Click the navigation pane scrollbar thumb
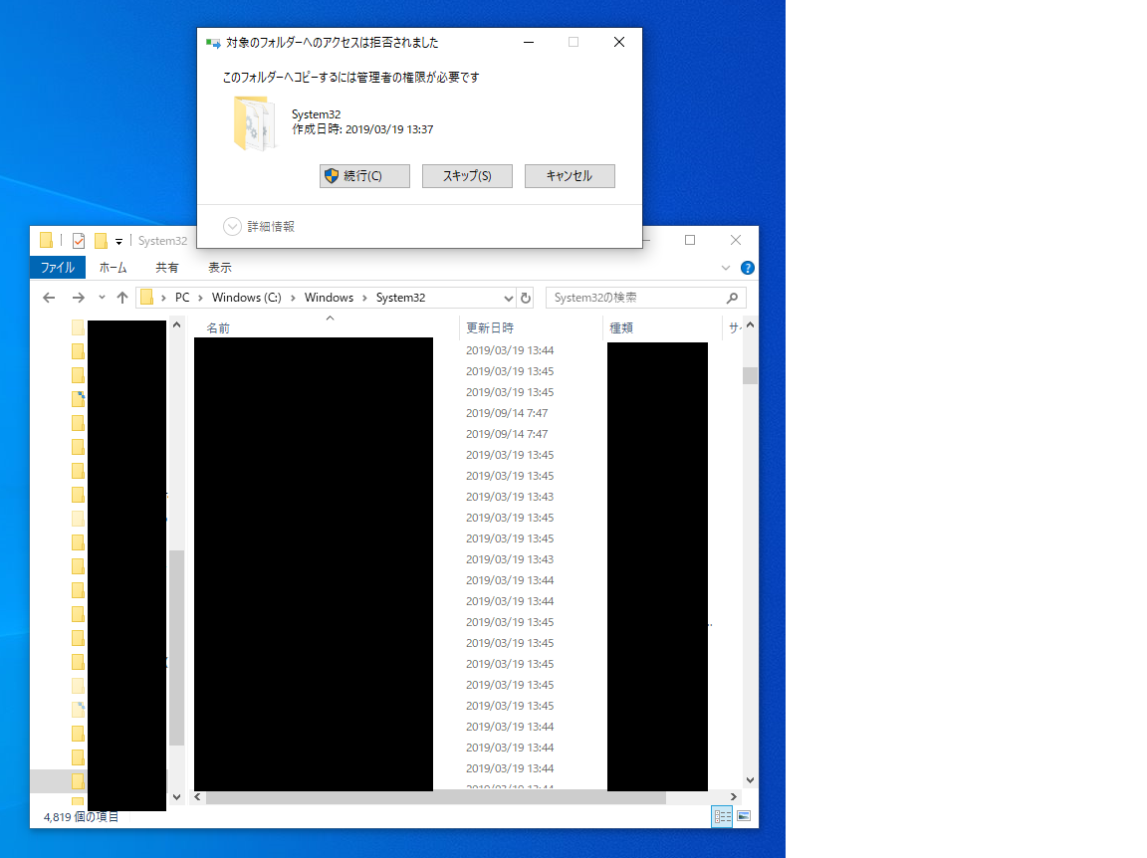This screenshot has height=858, width=1147. [176, 648]
